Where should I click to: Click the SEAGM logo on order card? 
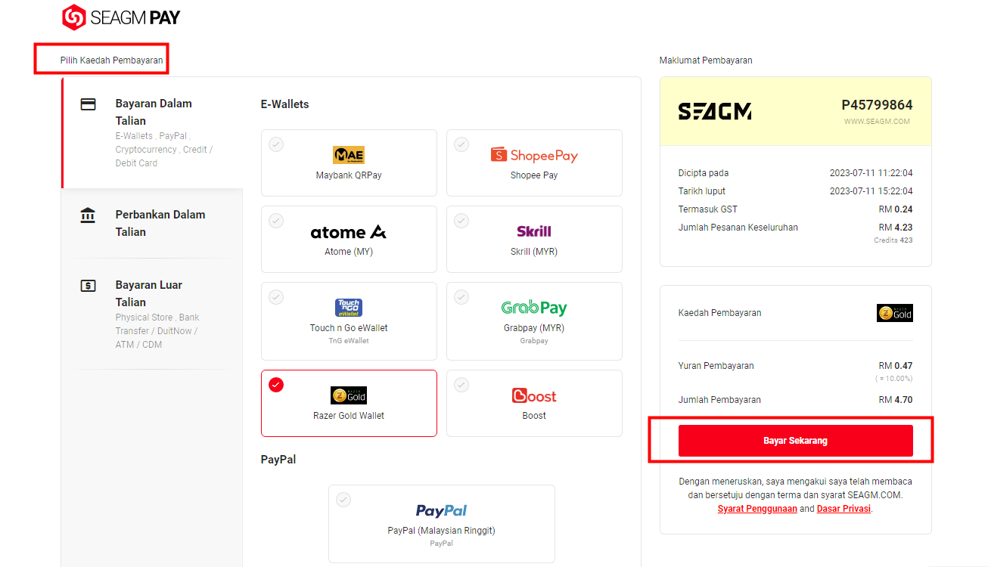715,112
